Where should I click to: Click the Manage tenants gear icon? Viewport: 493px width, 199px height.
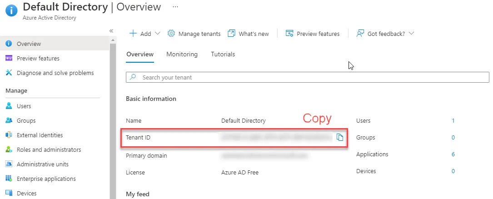(x=171, y=33)
